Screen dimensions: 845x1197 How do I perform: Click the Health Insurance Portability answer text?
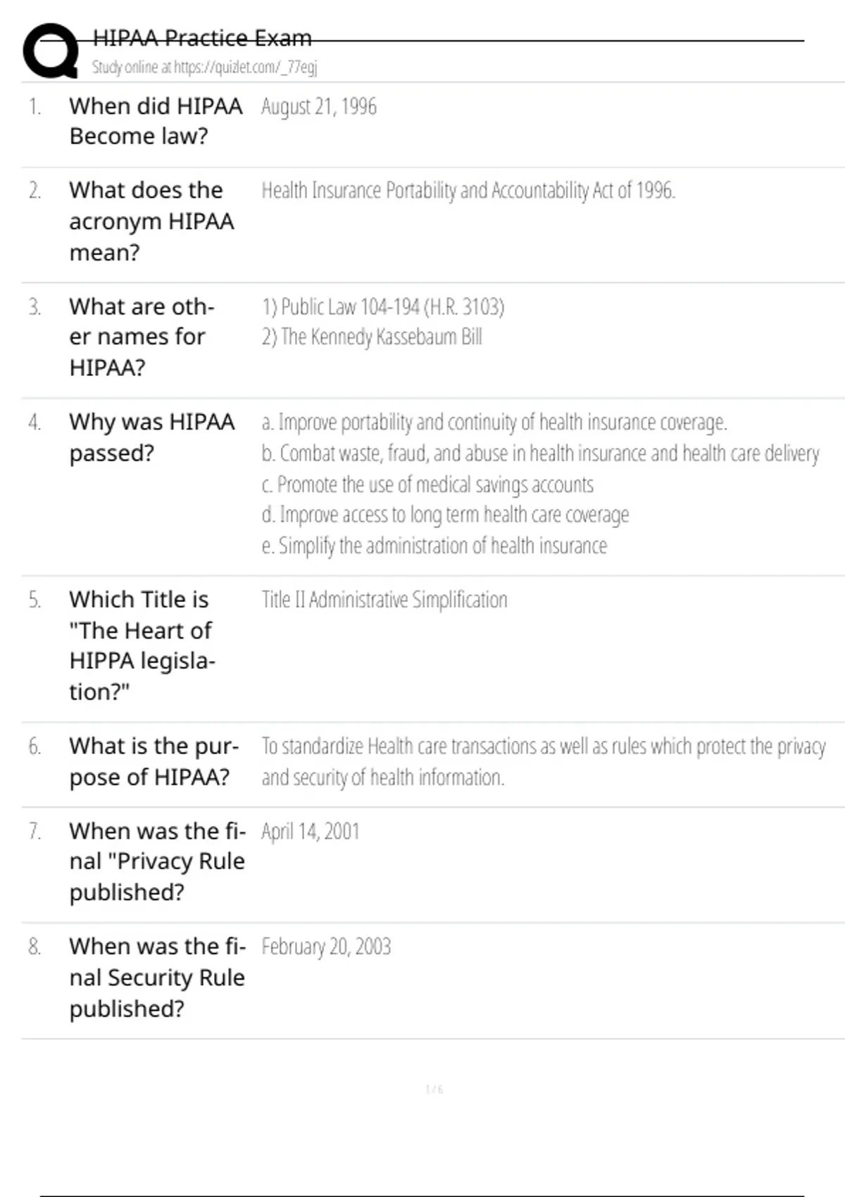(x=468, y=191)
